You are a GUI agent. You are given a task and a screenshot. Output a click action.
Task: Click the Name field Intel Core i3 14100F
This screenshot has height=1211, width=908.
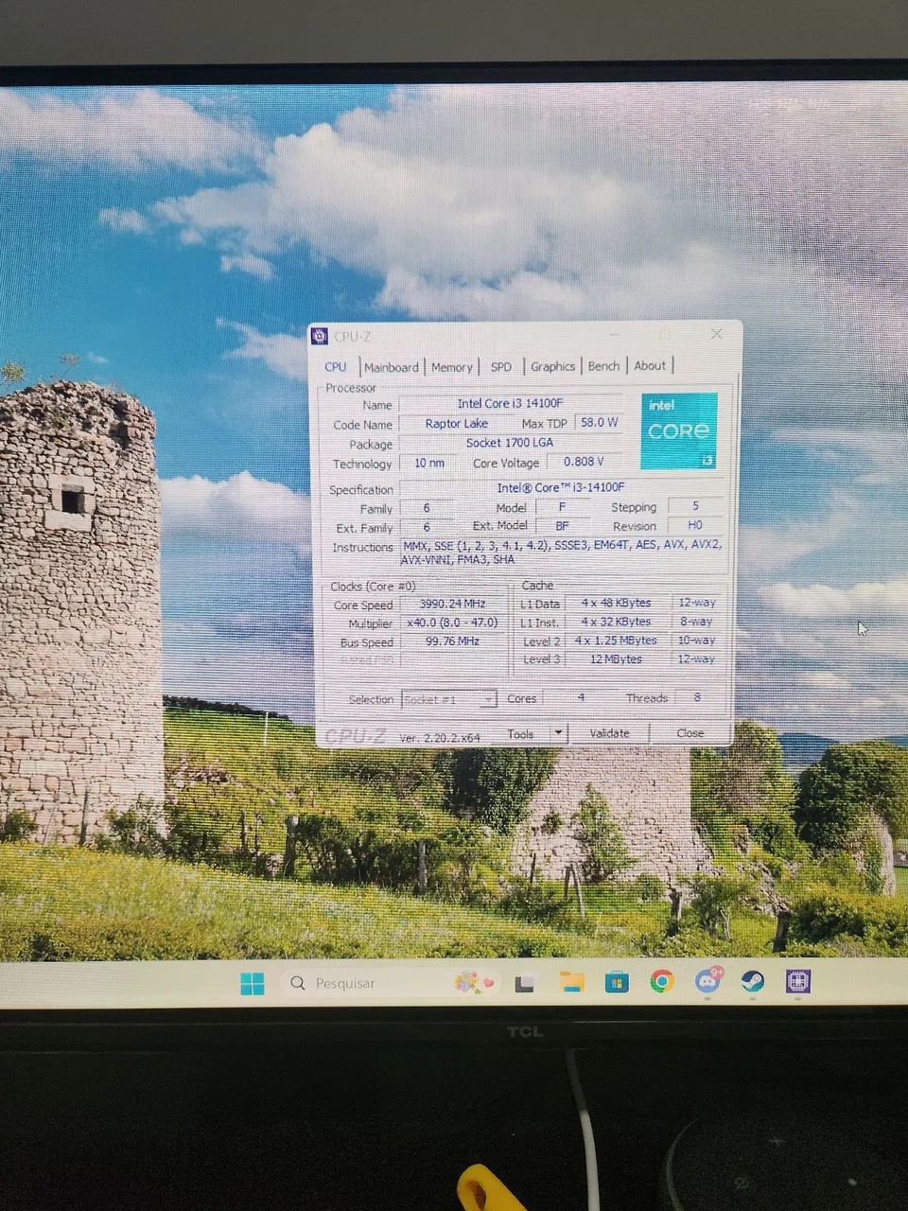pyautogui.click(x=511, y=404)
